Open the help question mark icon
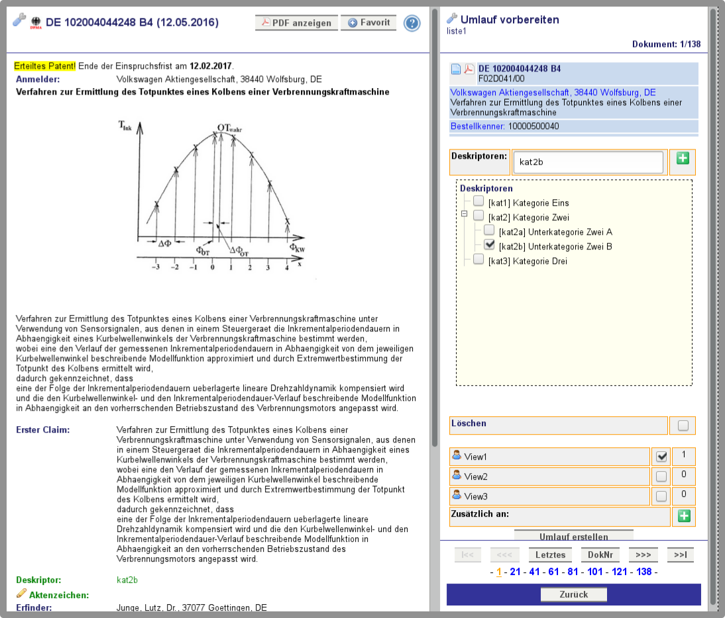Image resolution: width=725 pixels, height=618 pixels. (412, 23)
